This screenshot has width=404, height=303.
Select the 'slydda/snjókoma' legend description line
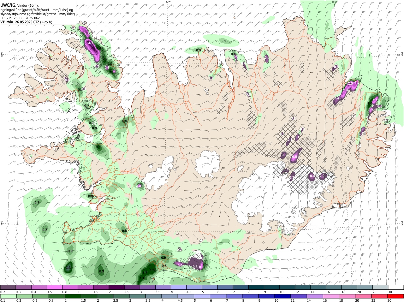[38, 14]
